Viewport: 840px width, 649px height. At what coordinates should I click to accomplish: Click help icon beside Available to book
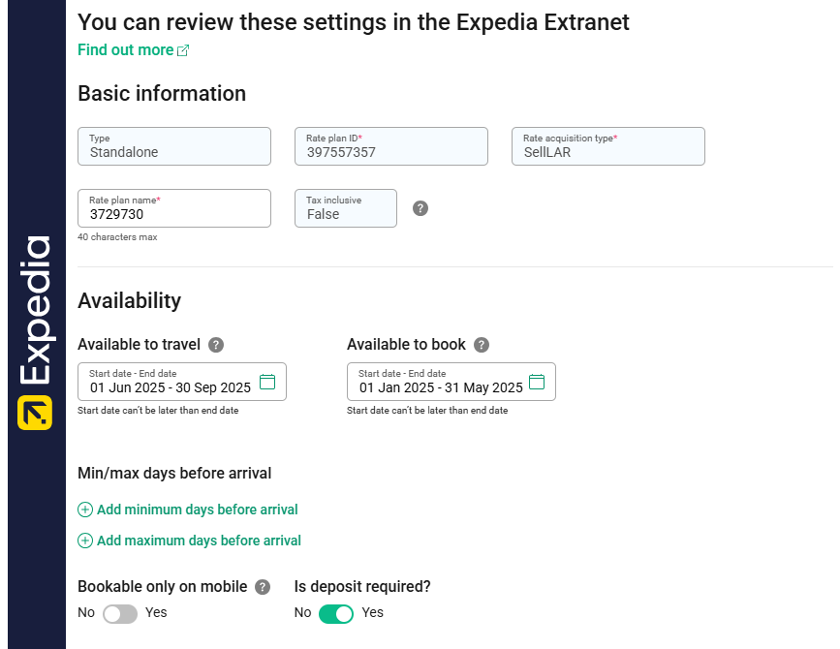point(482,345)
